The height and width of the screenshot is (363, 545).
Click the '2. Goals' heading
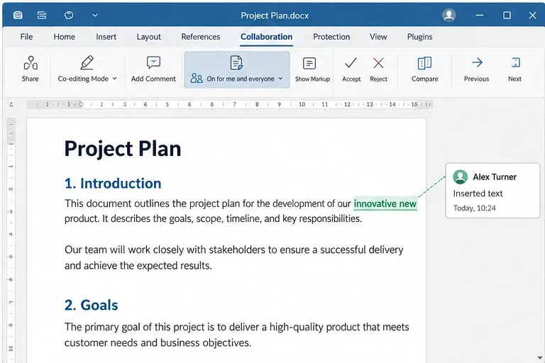point(91,305)
